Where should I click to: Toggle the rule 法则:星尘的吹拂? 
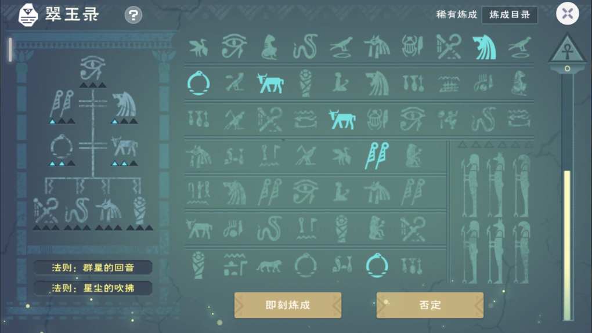click(x=93, y=288)
